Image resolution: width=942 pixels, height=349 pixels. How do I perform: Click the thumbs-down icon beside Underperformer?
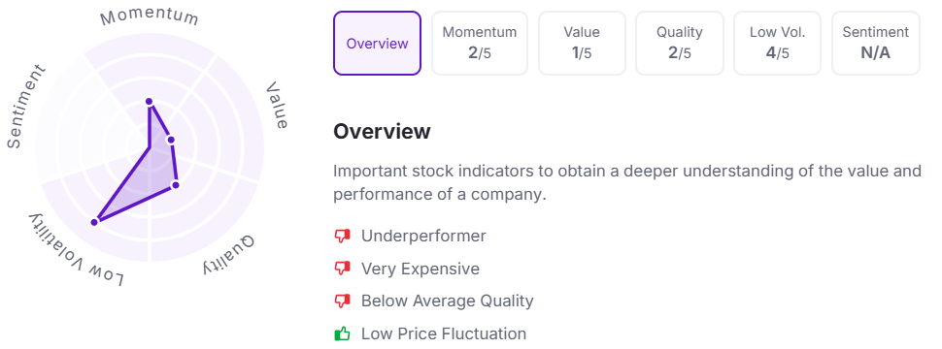pyautogui.click(x=342, y=237)
